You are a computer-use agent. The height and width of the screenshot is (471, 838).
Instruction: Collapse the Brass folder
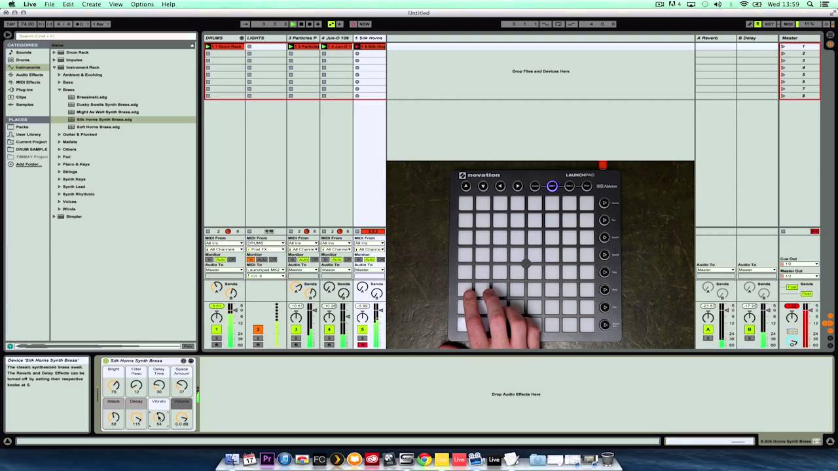(60, 90)
